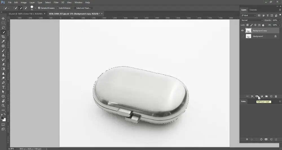
Task: Create new fill or adjustment layer
Action: 262,96
